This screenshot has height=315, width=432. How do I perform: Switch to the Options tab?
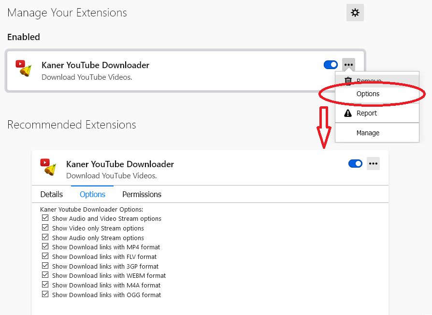(92, 194)
